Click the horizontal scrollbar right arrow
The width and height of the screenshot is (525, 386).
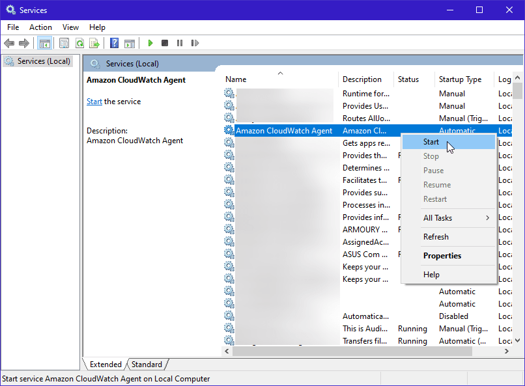pos(507,352)
